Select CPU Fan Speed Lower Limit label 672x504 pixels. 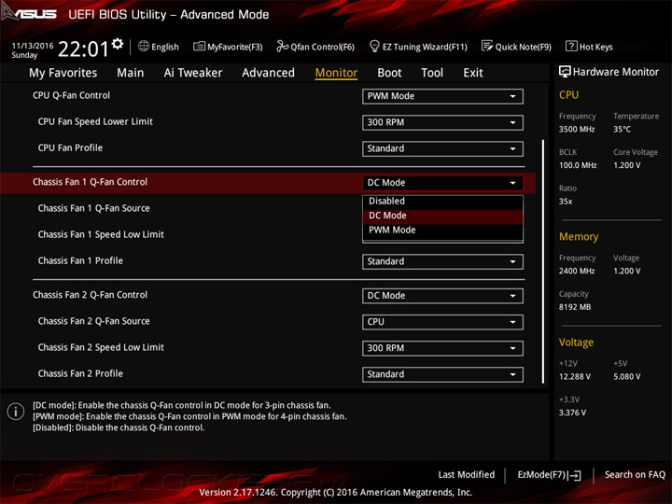(95, 121)
